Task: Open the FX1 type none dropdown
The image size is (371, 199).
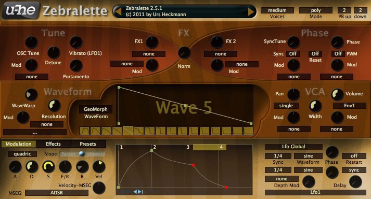Action: 149,54
